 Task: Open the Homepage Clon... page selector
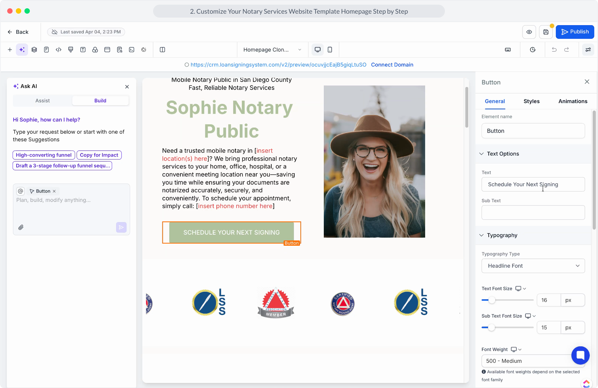click(272, 50)
